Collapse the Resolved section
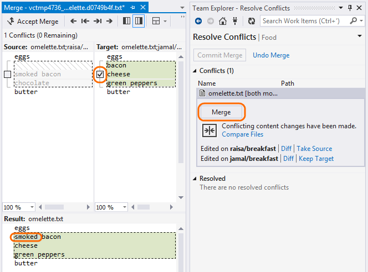Screen dimensions: 368x272 pos(195,179)
